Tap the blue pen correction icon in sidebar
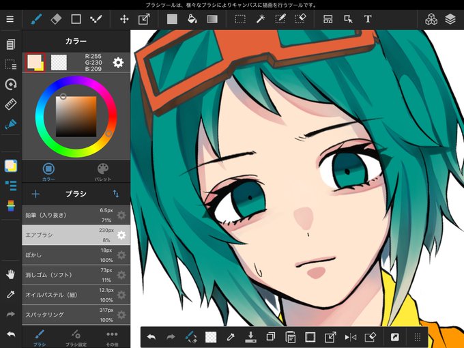The height and width of the screenshot is (348, 464). pos(11,124)
